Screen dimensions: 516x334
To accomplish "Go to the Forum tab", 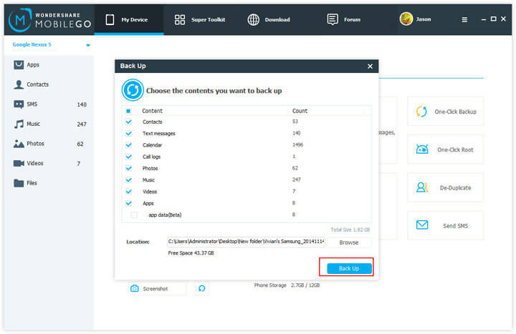I will click(x=343, y=20).
